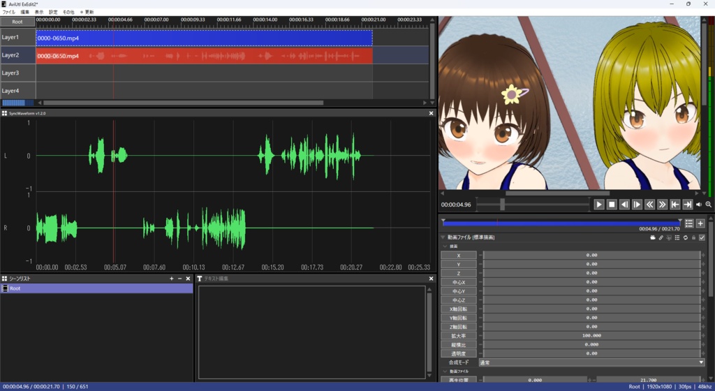Click the preview seek slider
Viewport: 715px width, 391px height.
click(533, 205)
